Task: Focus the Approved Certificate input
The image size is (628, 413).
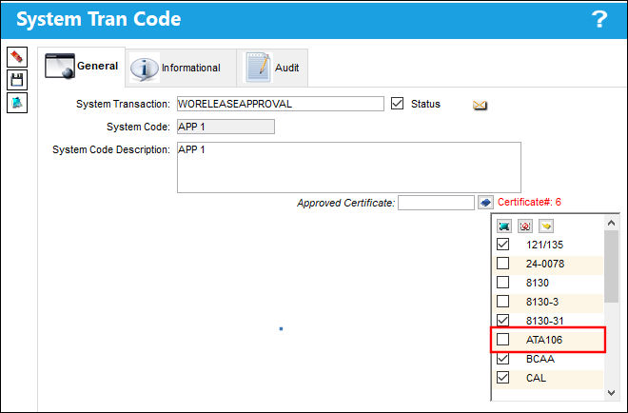Action: [436, 203]
